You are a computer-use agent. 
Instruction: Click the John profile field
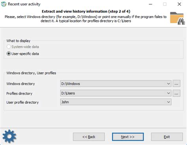click(116, 102)
